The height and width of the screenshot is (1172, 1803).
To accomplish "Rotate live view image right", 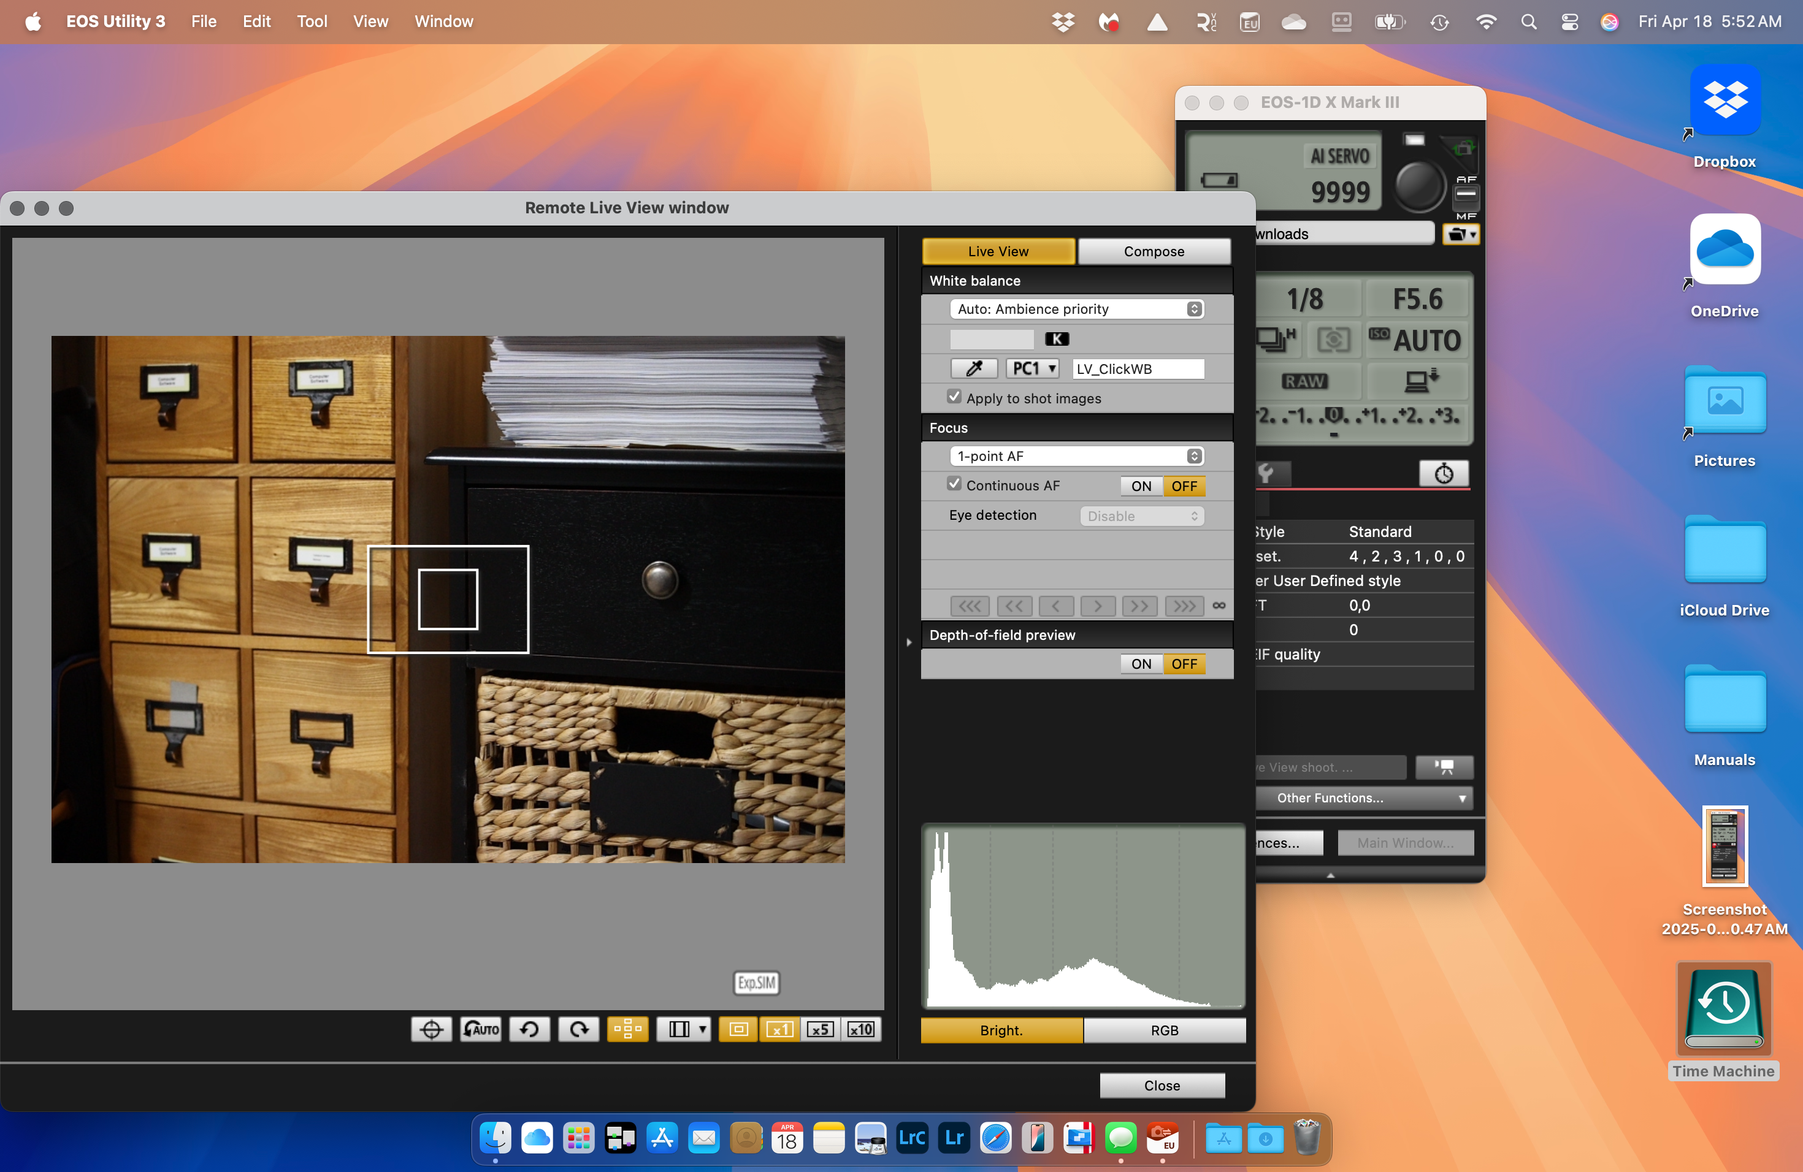I will click(579, 1029).
